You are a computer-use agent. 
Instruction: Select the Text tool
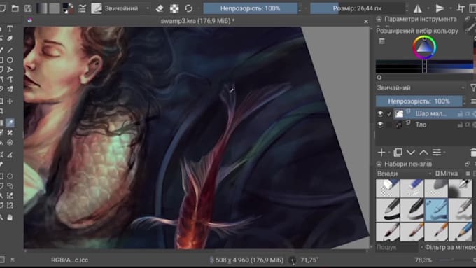coord(10,29)
